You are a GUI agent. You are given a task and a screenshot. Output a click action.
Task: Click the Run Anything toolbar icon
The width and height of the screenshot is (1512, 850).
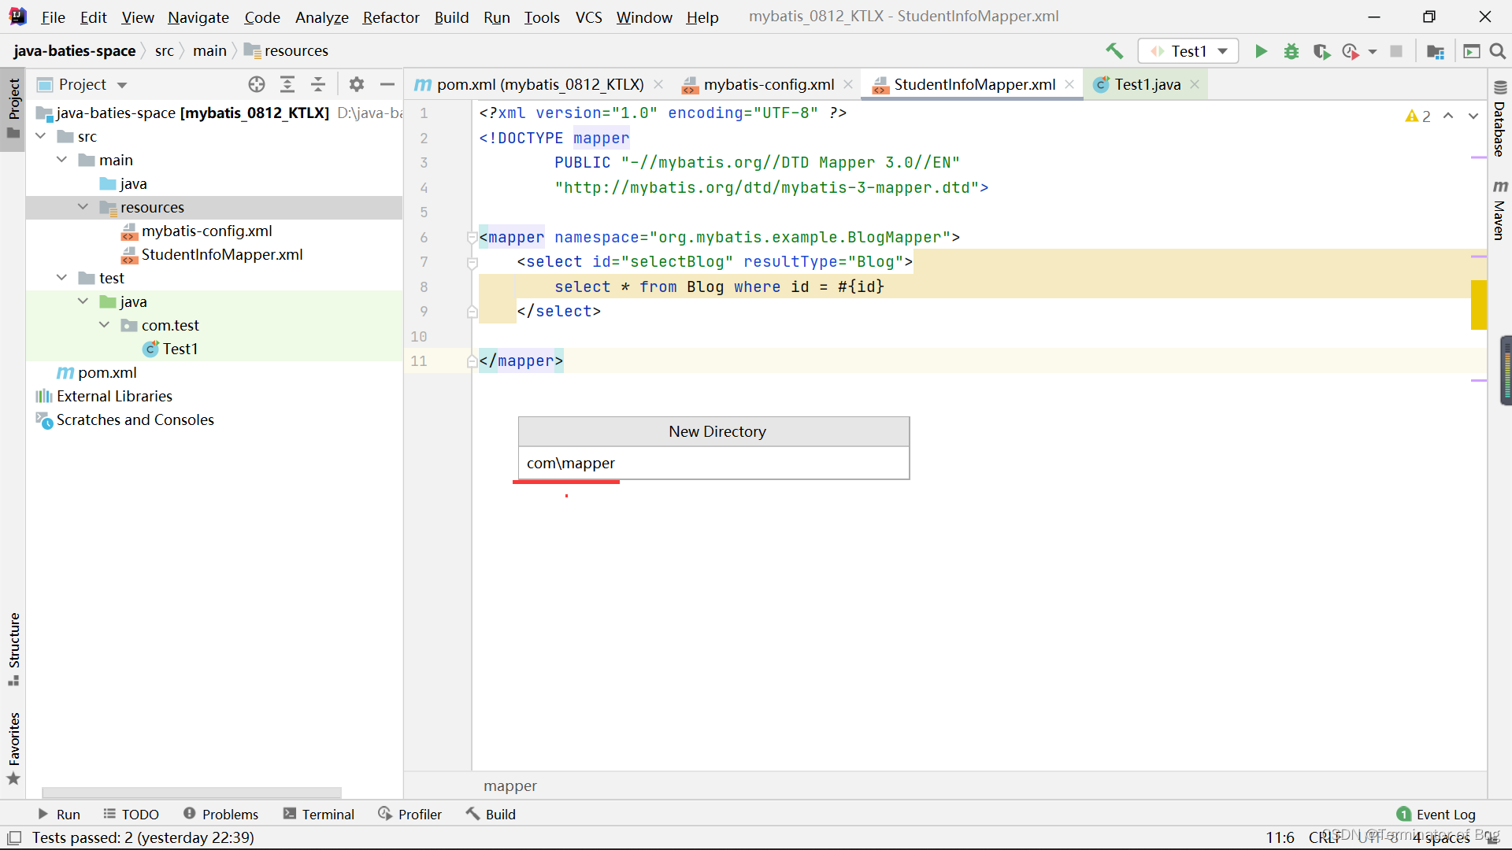pos(1471,51)
